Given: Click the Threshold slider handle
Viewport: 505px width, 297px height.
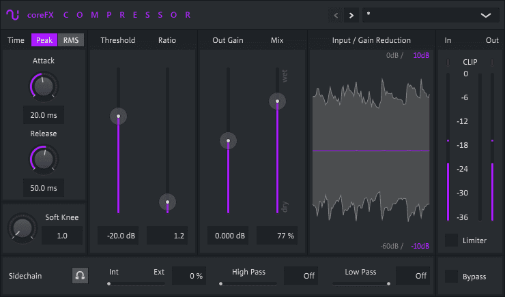Looking at the screenshot, I should (118, 116).
